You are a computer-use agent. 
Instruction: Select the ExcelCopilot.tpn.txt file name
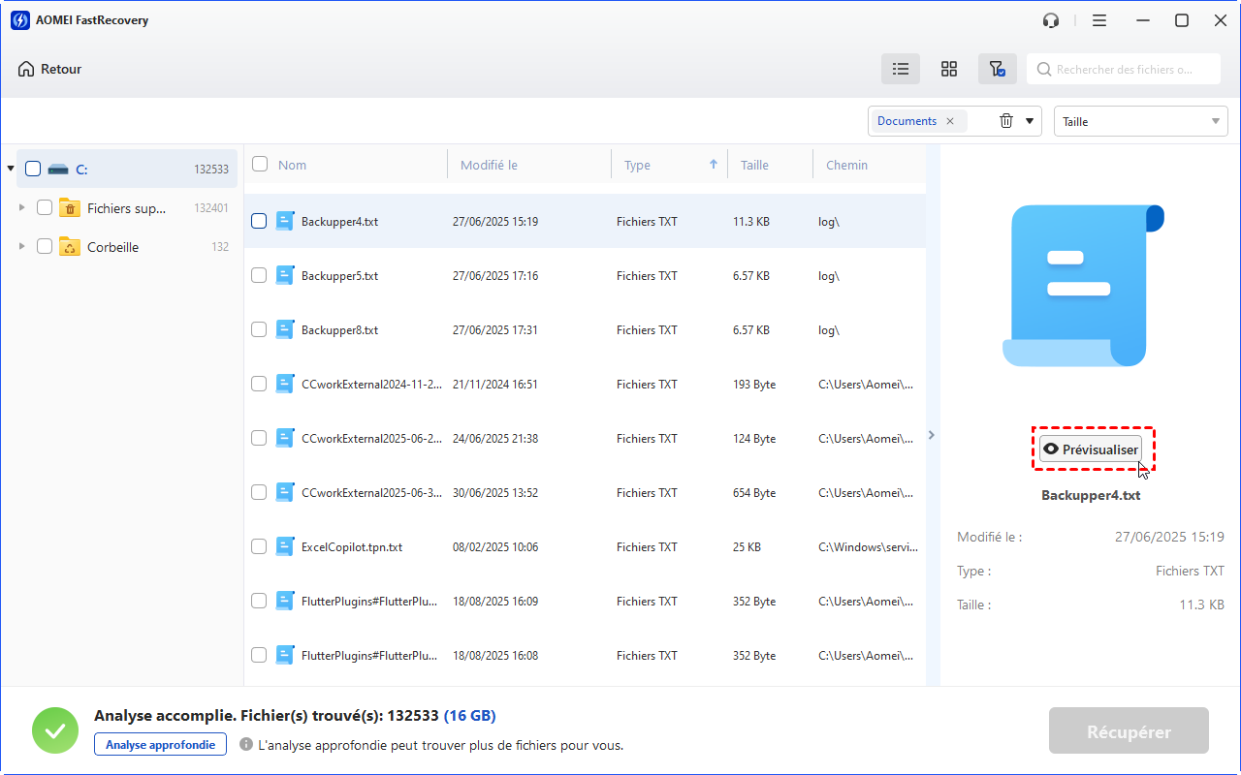(352, 547)
